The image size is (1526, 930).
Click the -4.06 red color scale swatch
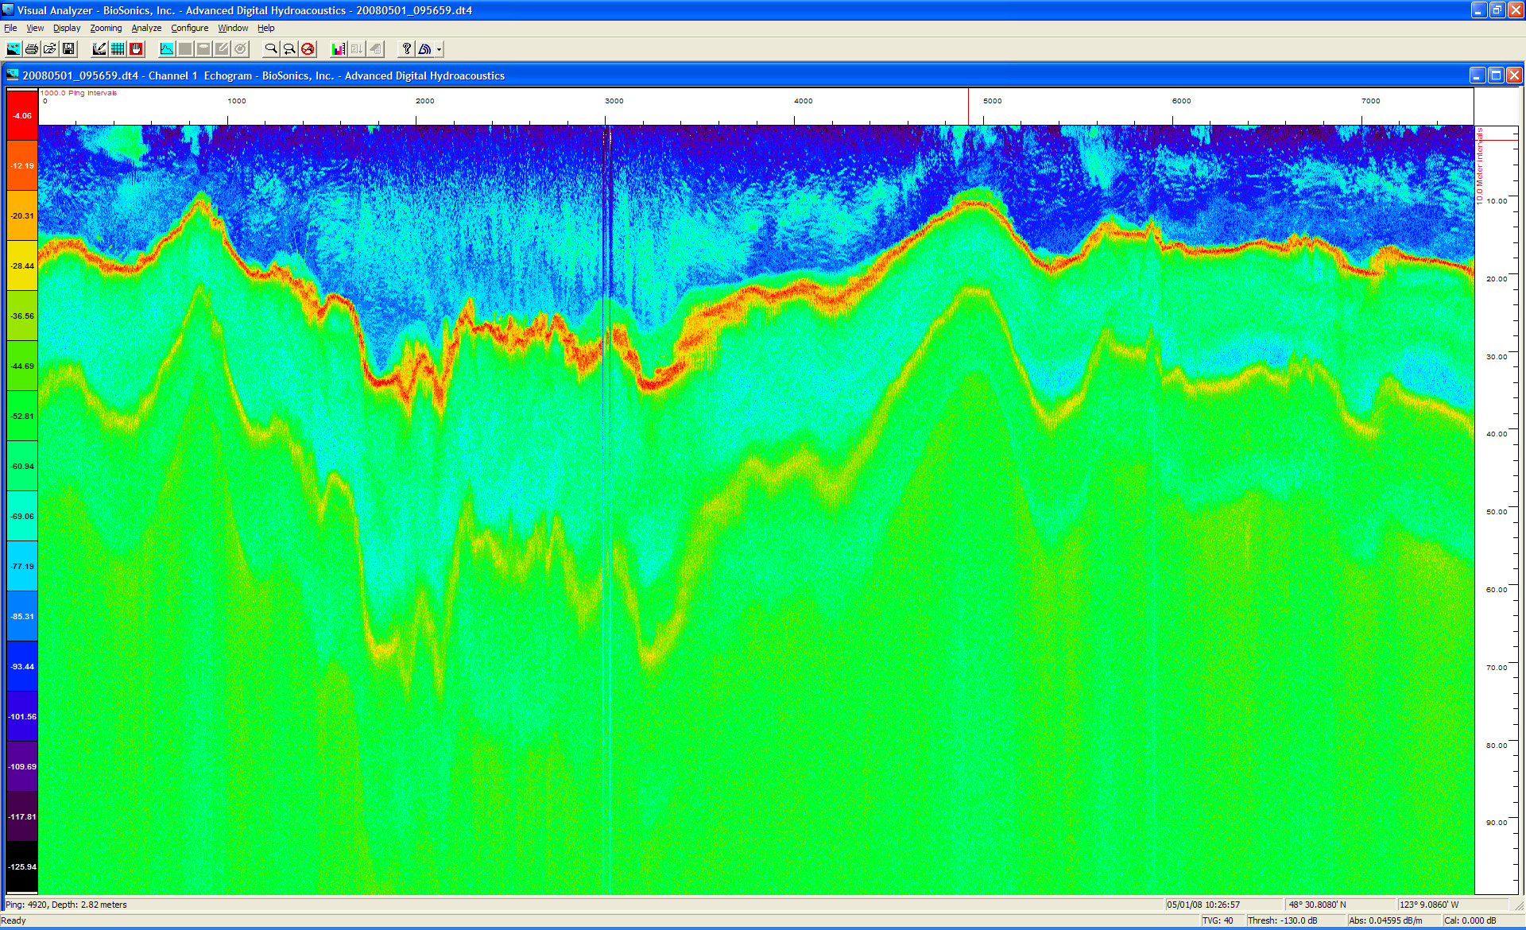click(x=22, y=115)
